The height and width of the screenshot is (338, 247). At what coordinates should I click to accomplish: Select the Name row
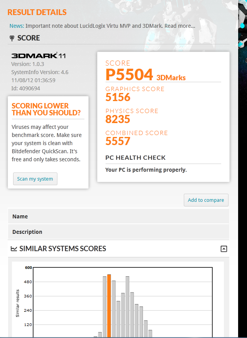click(x=118, y=216)
